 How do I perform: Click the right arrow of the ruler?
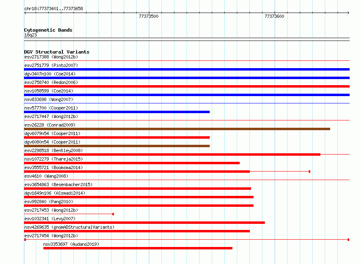(x=348, y=13)
